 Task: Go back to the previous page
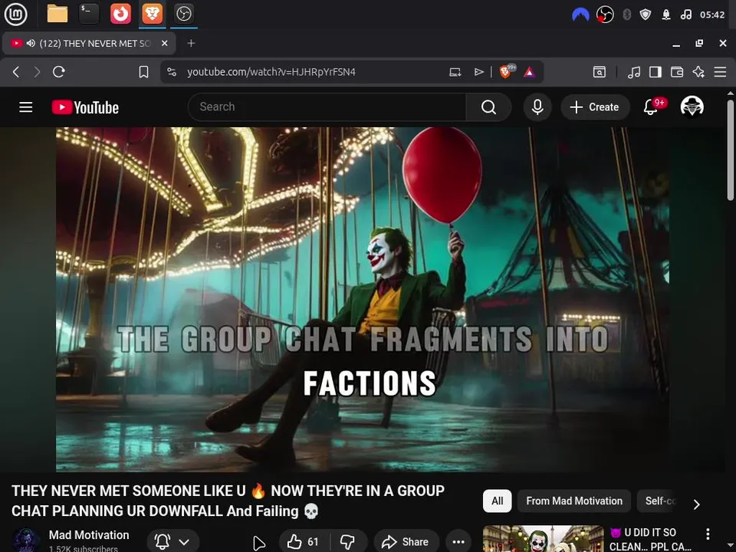pos(16,72)
